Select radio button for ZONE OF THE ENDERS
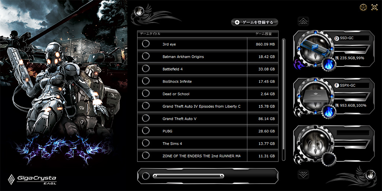The width and height of the screenshot is (382, 191). tap(146, 156)
